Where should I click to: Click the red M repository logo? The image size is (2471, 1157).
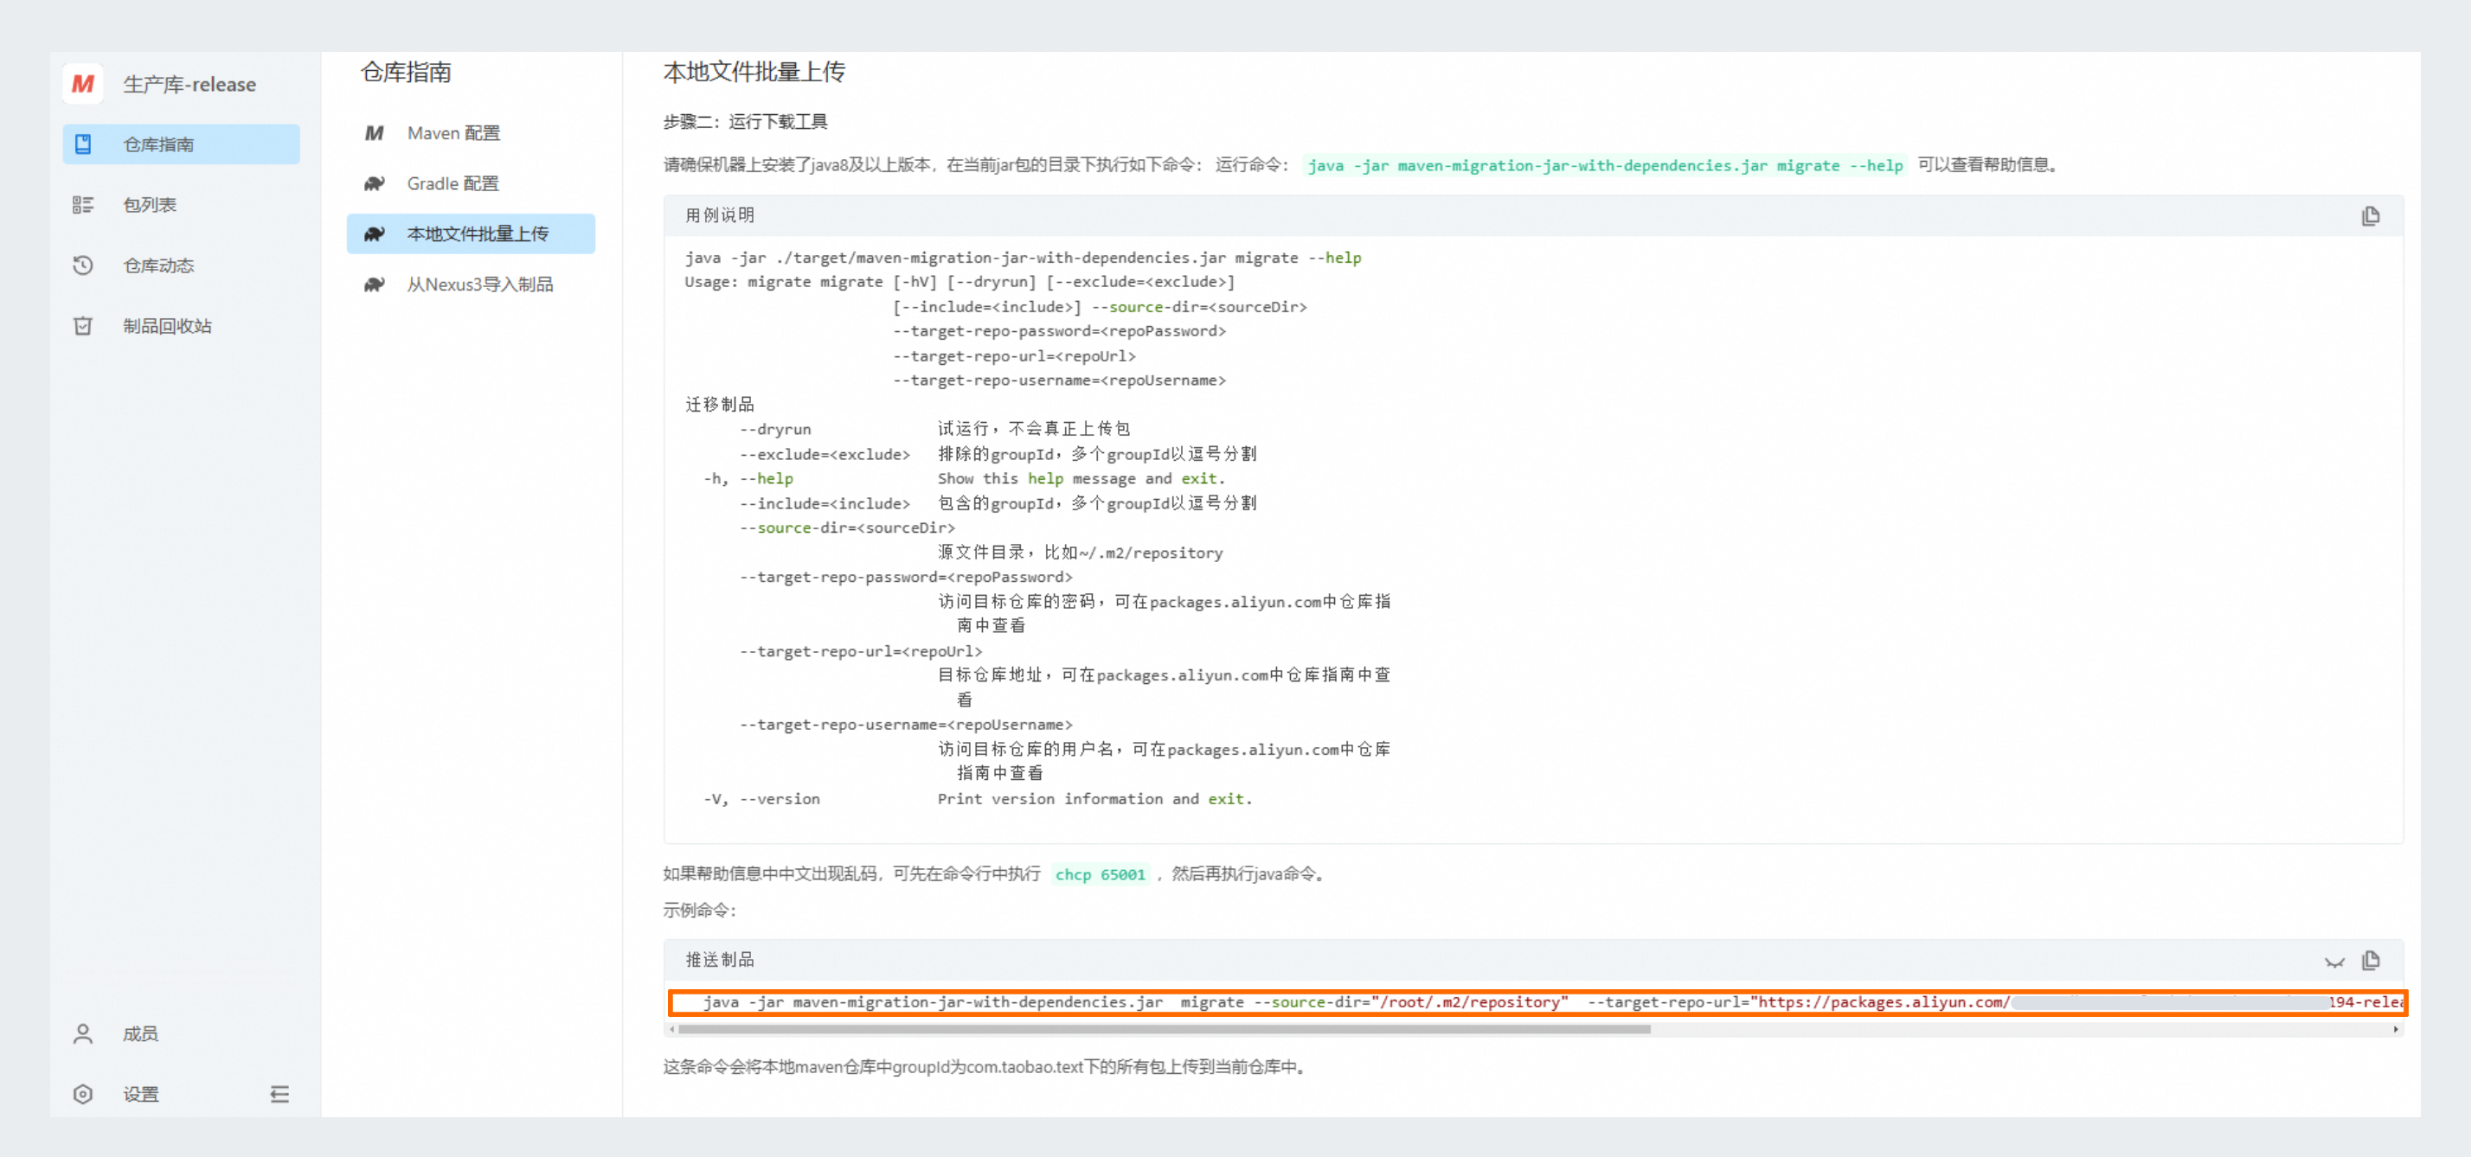click(x=83, y=85)
